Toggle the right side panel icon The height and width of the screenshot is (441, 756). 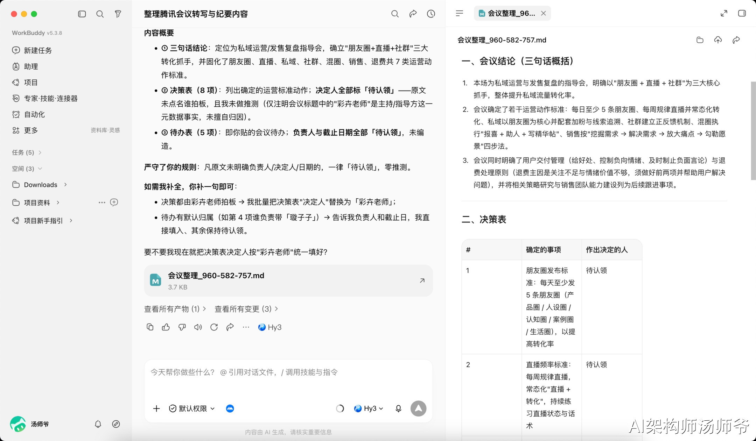(742, 13)
